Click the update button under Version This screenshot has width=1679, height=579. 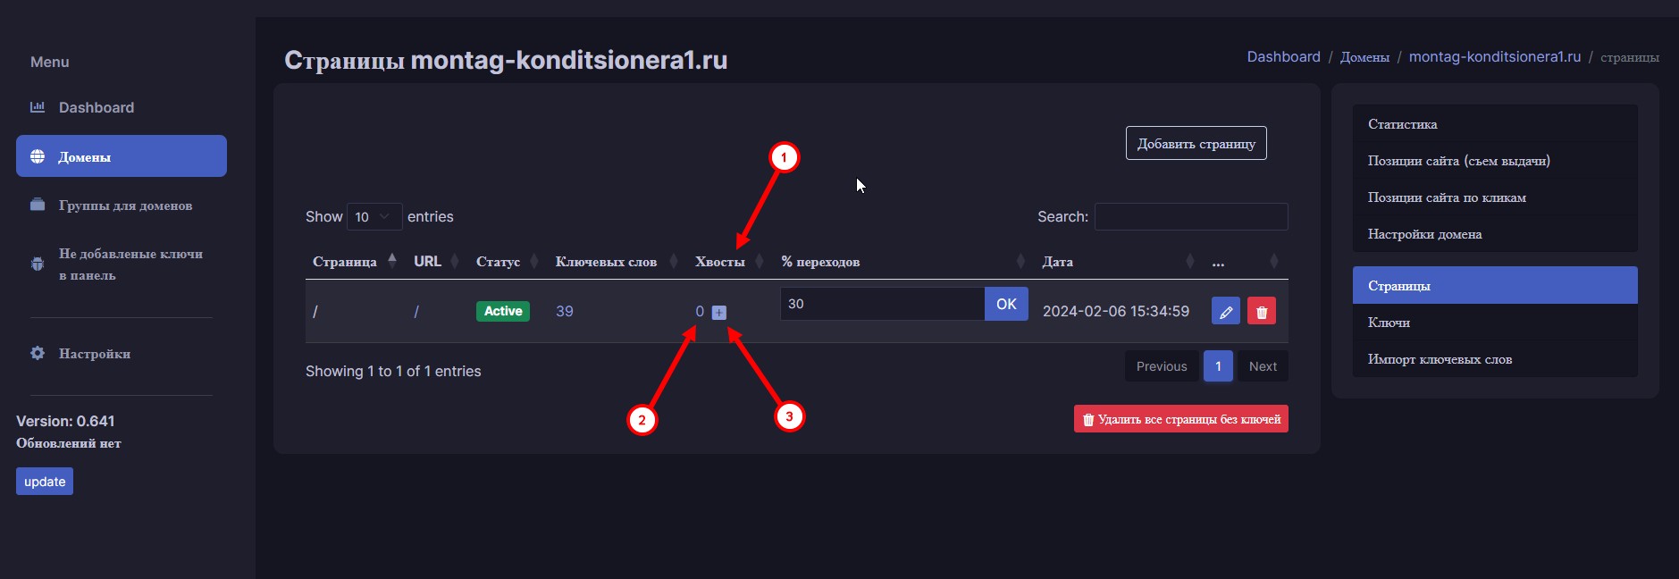click(45, 481)
